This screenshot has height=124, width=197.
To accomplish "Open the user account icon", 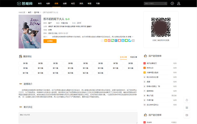I will (x=179, y=3).
